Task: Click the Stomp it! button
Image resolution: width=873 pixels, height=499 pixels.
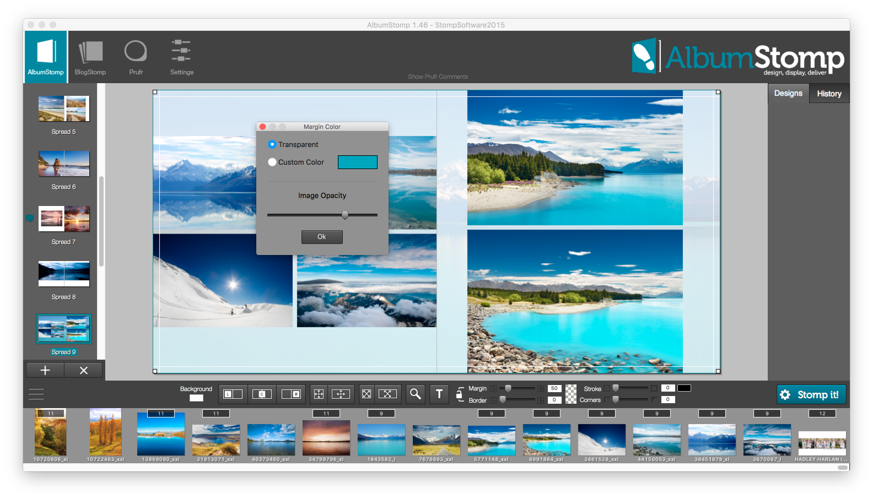Action: [x=811, y=394]
